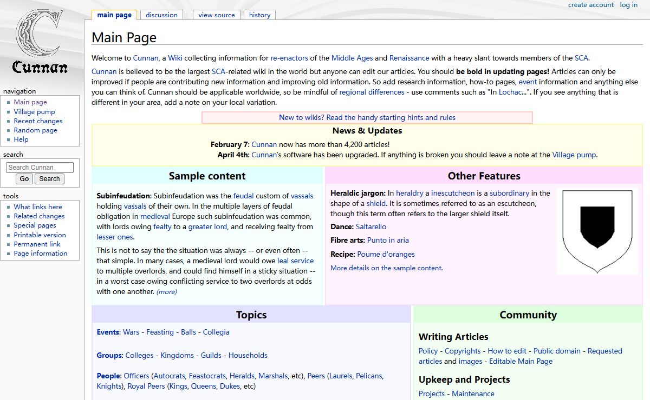Open the Printable version link

pyautogui.click(x=40, y=235)
